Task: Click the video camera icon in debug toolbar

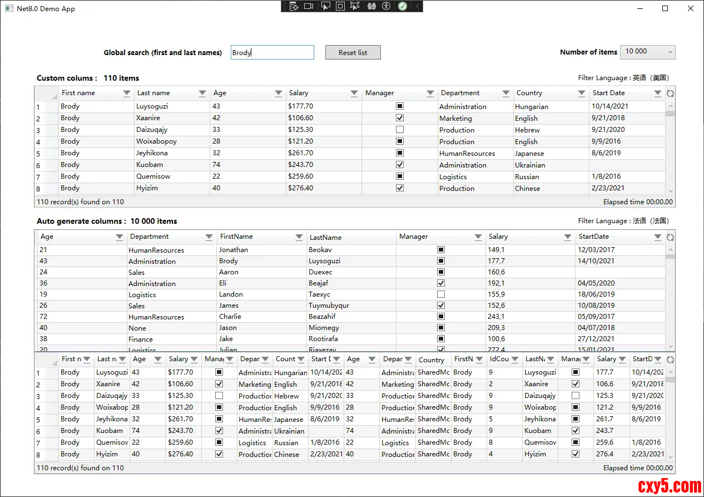Action: coord(309,6)
